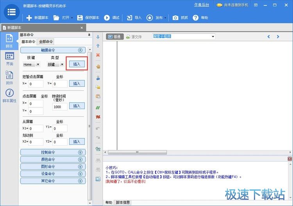The image size is (293, 206).
Task: Click the copy icon in vertical toolbar
Action: point(98,87)
